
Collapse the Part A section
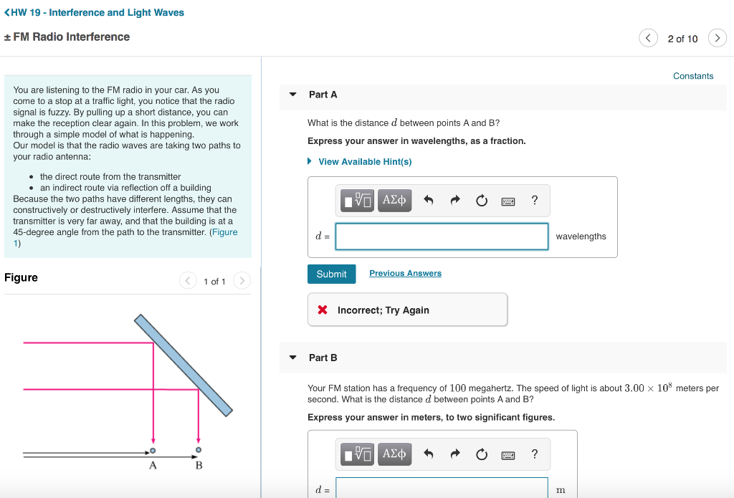(292, 94)
